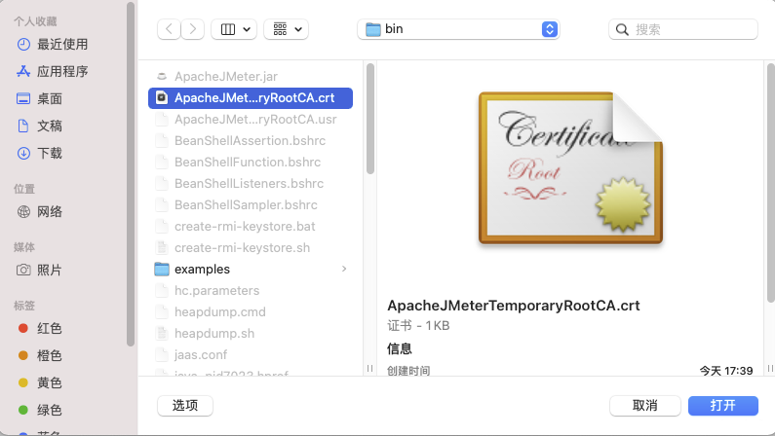Click the magnifier icon in search box
The width and height of the screenshot is (775, 436).
(x=622, y=29)
